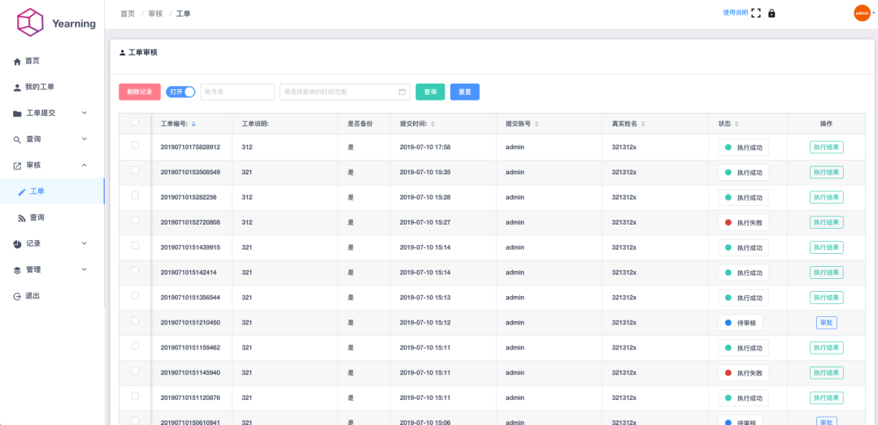Check the box for order 20190710151439915
This screenshot has height=425, width=878.
(135, 245)
